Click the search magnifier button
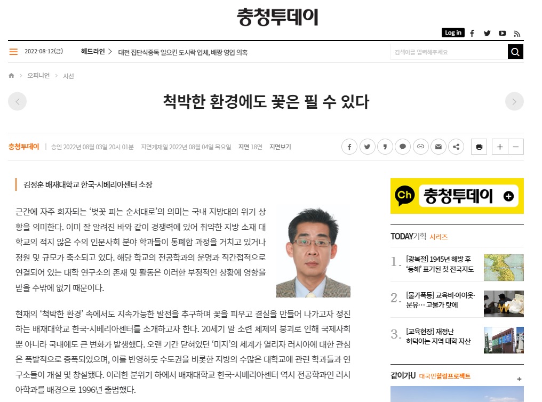 point(515,52)
